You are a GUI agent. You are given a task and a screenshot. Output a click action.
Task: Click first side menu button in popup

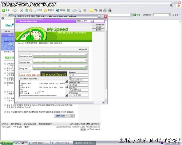pyautogui.click(x=98, y=25)
